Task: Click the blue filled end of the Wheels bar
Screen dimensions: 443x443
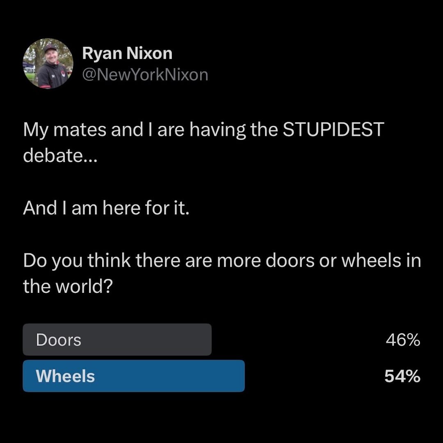Action: tap(236, 376)
